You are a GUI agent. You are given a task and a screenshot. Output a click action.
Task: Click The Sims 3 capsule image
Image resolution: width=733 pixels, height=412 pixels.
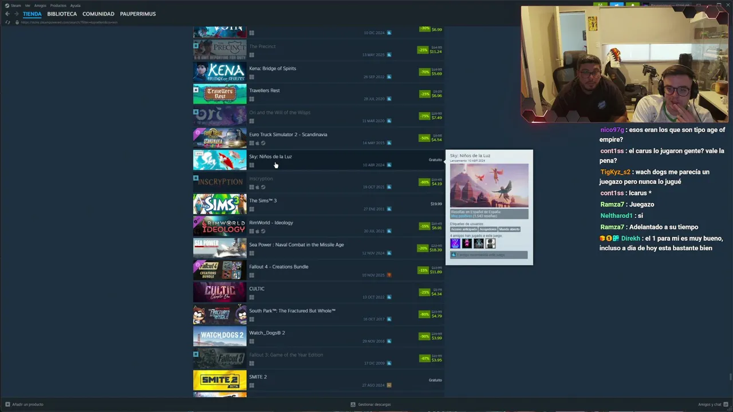(x=220, y=204)
